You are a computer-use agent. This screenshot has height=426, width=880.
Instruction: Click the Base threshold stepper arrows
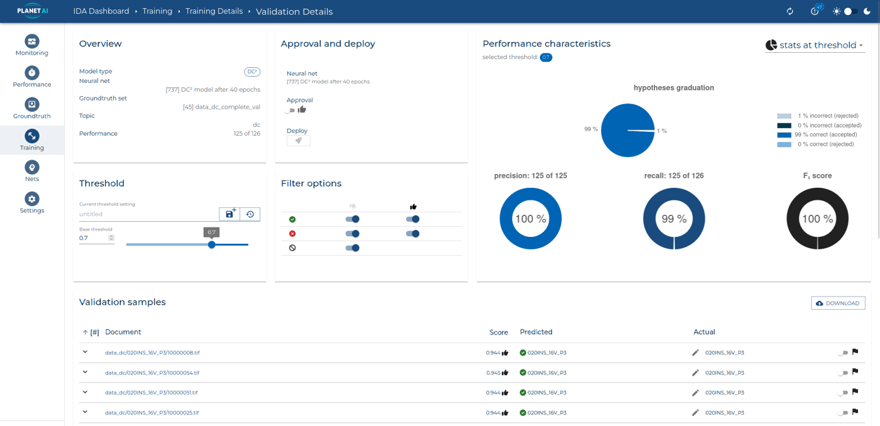tap(111, 238)
